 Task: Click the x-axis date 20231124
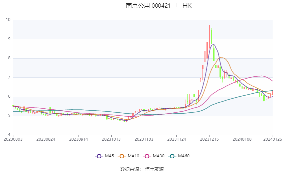point(177,139)
